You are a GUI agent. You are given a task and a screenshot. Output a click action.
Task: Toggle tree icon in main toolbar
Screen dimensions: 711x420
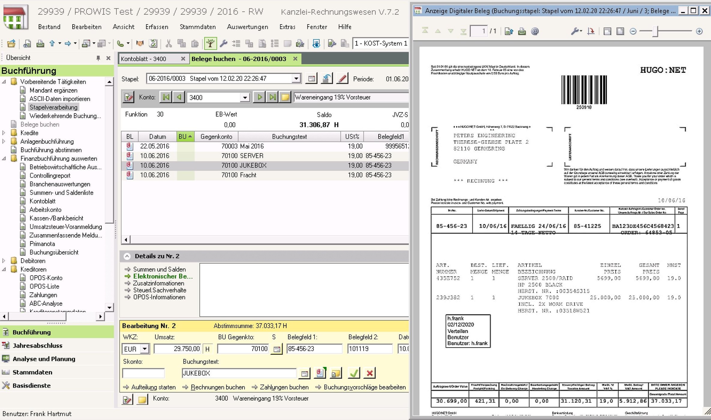210,44
